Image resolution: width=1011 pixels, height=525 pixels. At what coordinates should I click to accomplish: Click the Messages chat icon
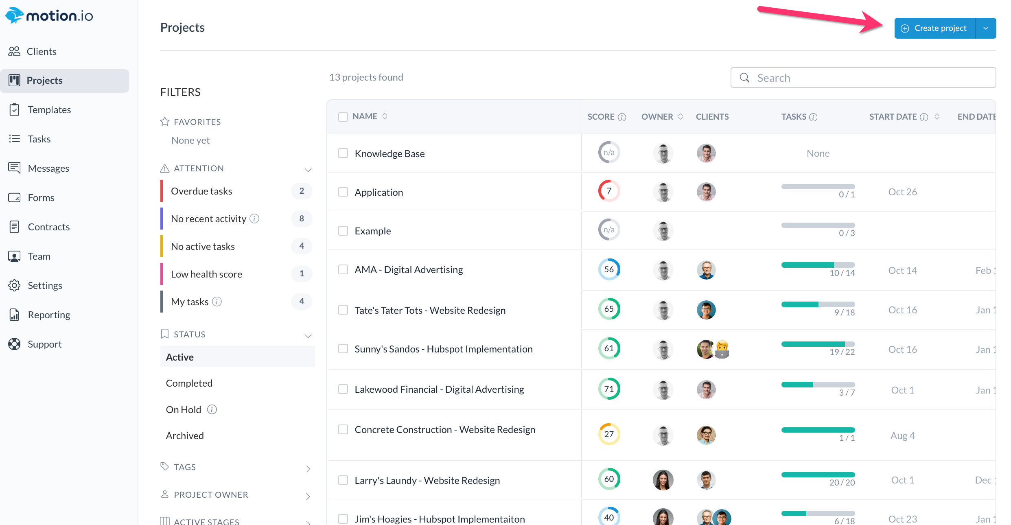(14, 168)
